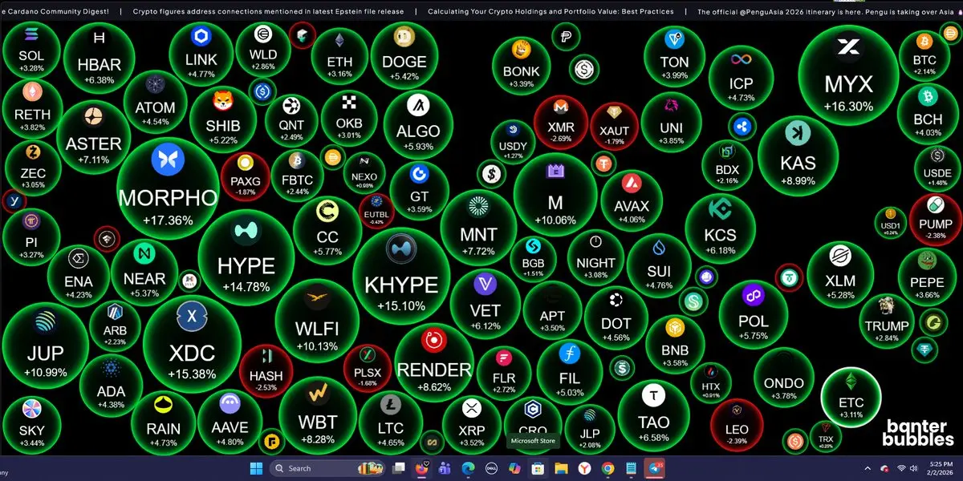Open the red PAXG bubble at -1.87%

(246, 176)
